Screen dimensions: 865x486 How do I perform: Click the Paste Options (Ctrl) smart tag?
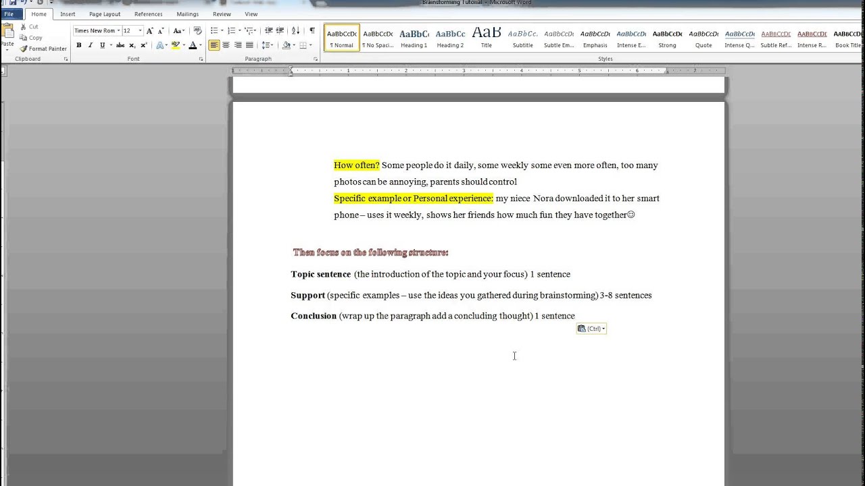click(591, 329)
